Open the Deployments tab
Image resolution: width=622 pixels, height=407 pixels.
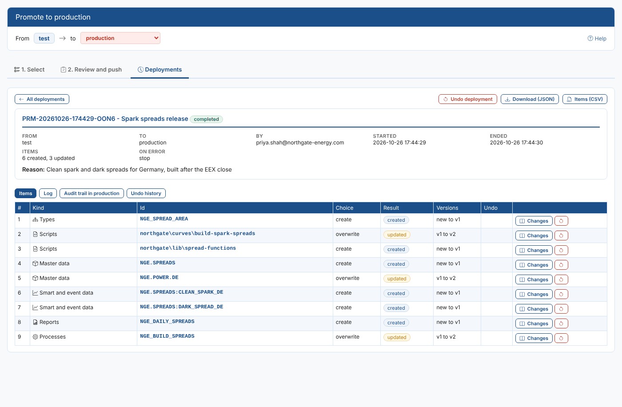(x=159, y=70)
